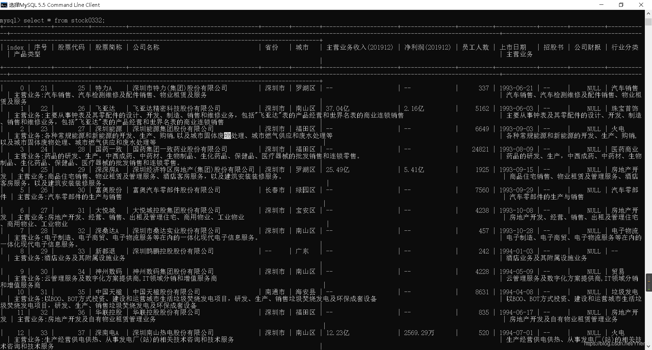Click the revenue value '37.04亿'
This screenshot has width=652, height=350.
pyautogui.click(x=338, y=108)
